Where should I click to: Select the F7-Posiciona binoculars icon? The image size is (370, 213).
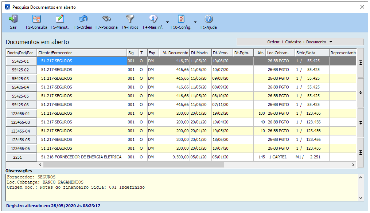pyautogui.click(x=106, y=19)
